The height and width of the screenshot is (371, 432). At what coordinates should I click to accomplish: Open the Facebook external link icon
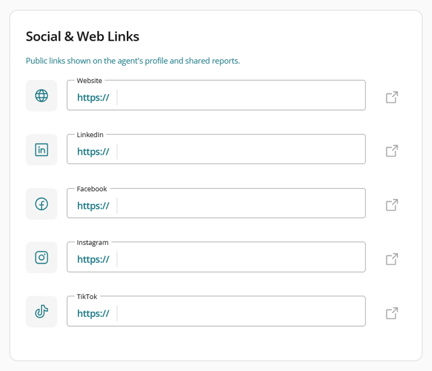392,205
